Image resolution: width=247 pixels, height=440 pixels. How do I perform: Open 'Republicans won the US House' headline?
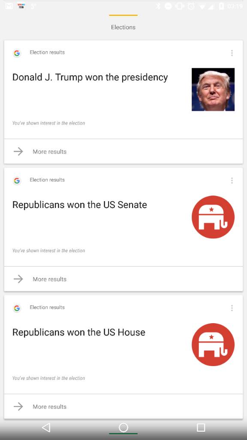click(79, 332)
